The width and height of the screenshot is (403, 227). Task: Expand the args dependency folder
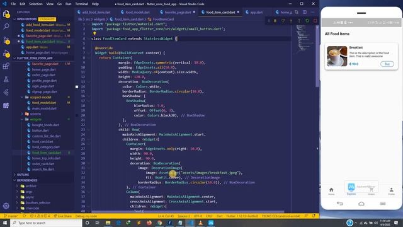click(x=18, y=192)
